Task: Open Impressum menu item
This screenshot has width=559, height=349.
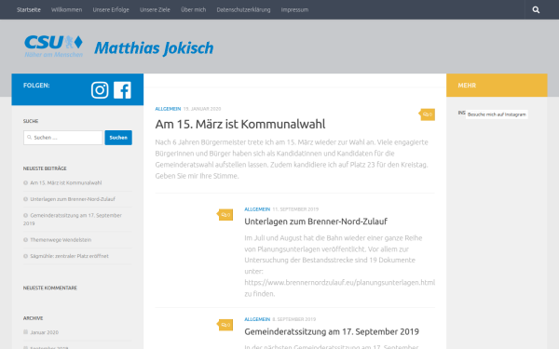Action: point(294,9)
